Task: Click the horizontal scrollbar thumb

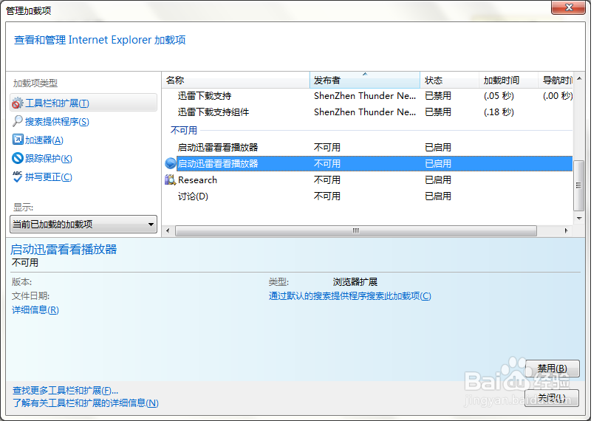Action: [x=356, y=230]
